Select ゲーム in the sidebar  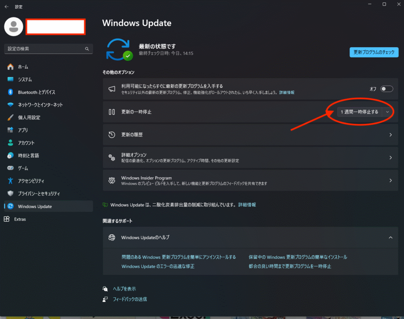[x=49, y=168]
